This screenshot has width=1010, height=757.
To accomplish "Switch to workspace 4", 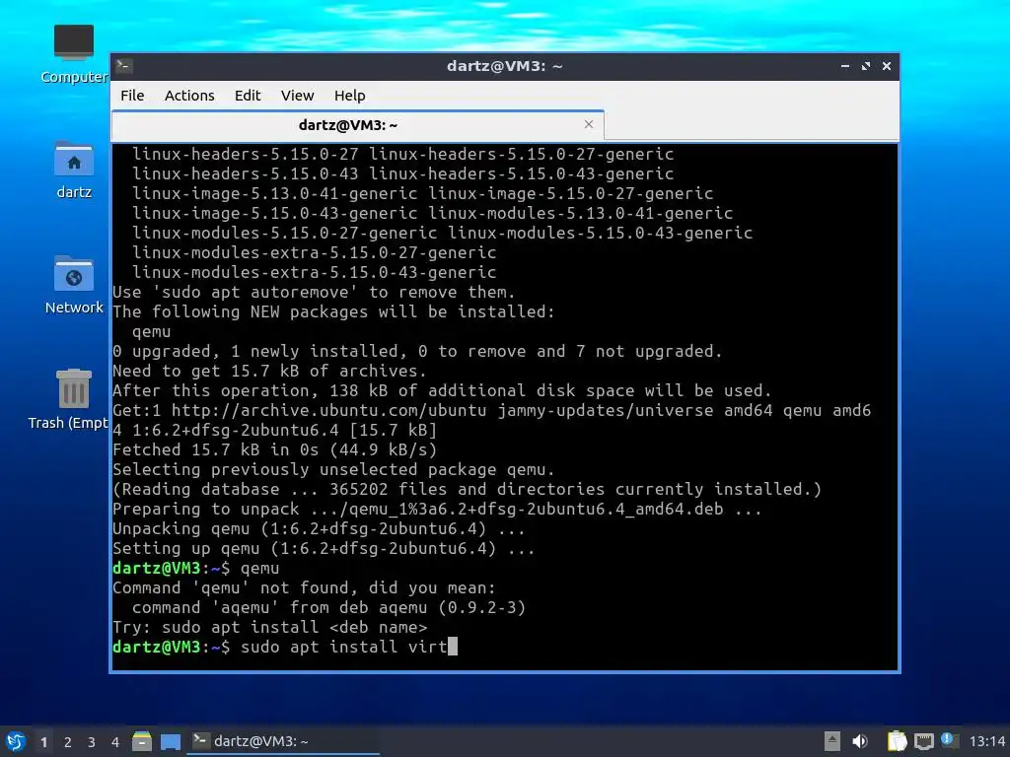I will (x=115, y=742).
